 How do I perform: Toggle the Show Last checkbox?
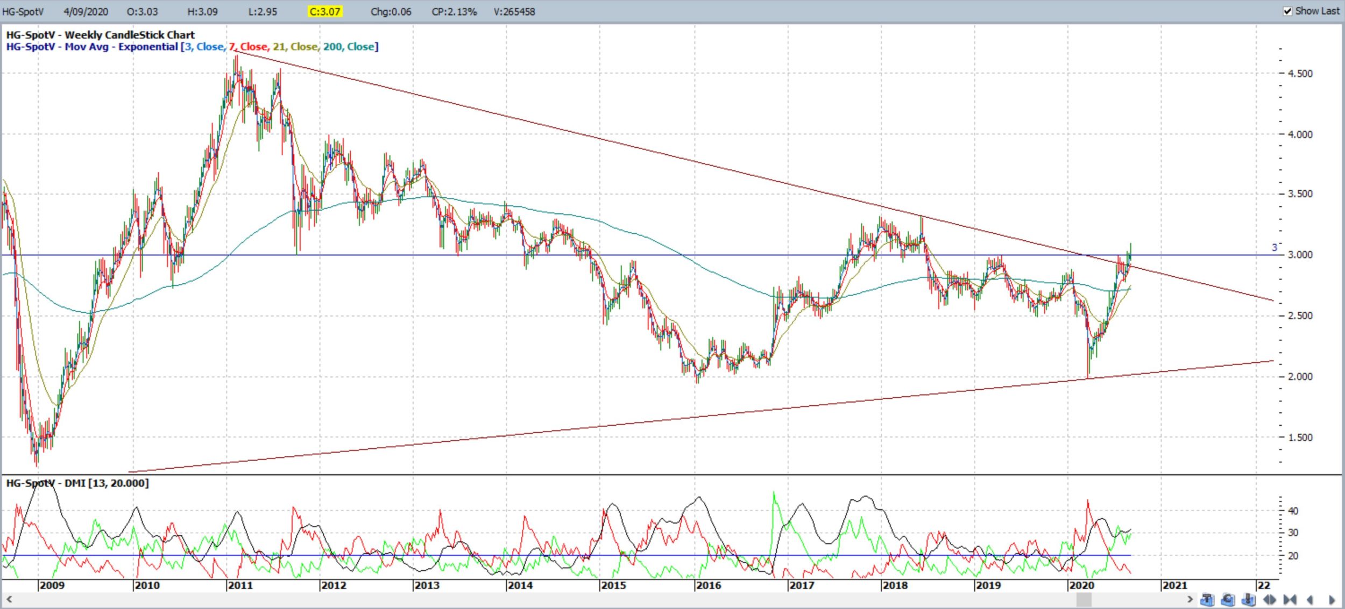click(x=1287, y=11)
